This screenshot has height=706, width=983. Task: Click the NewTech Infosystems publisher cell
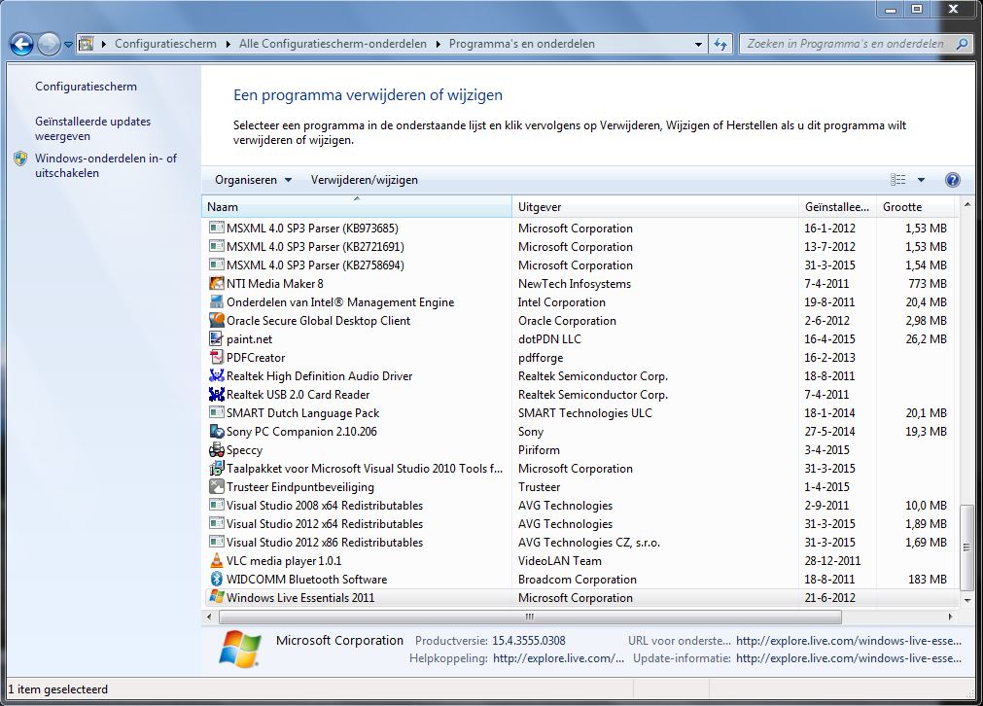click(575, 284)
